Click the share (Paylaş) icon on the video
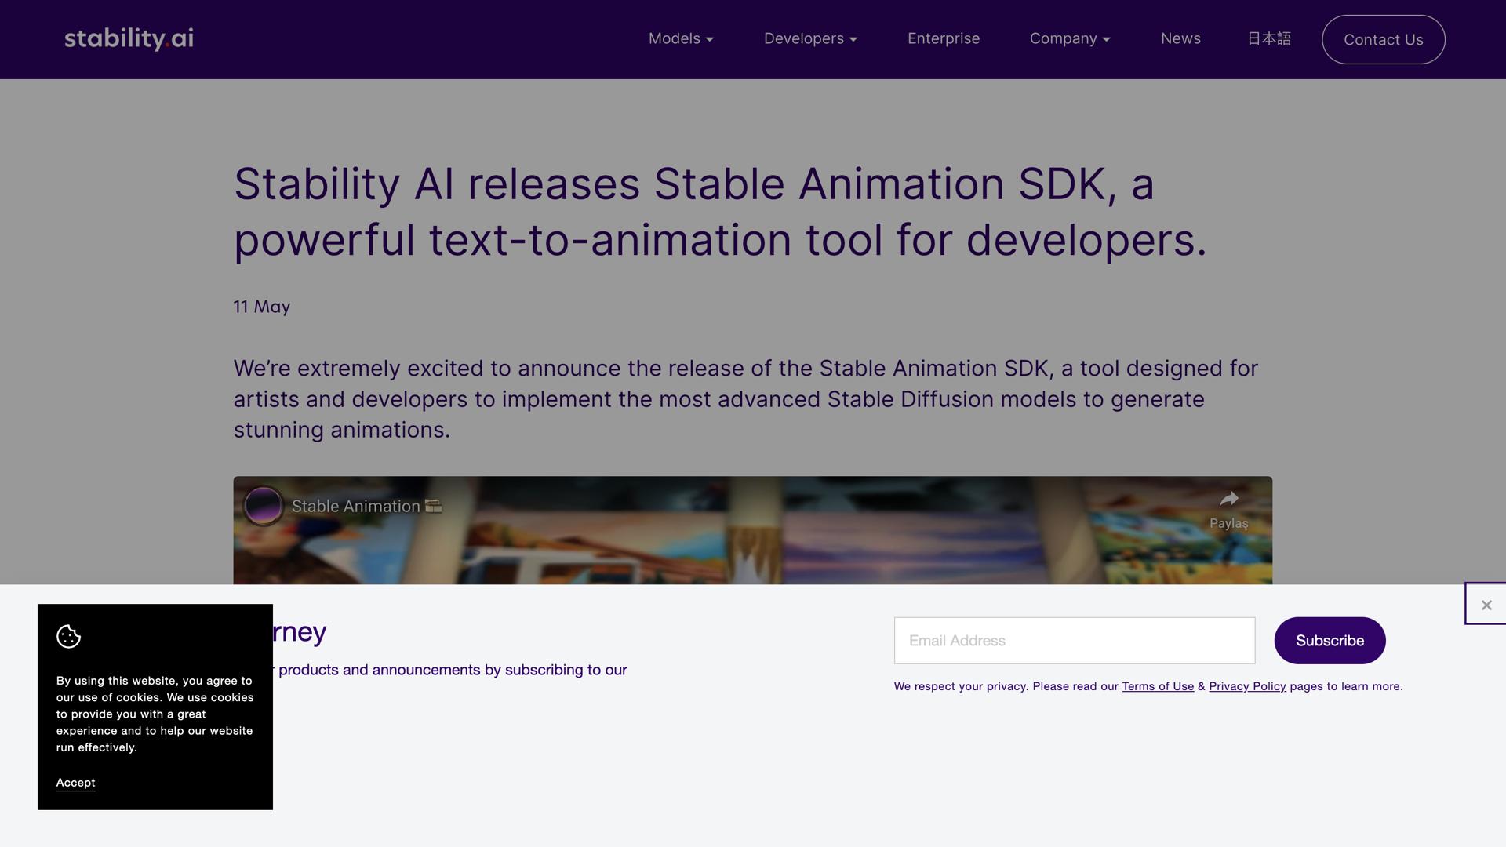 click(1229, 500)
